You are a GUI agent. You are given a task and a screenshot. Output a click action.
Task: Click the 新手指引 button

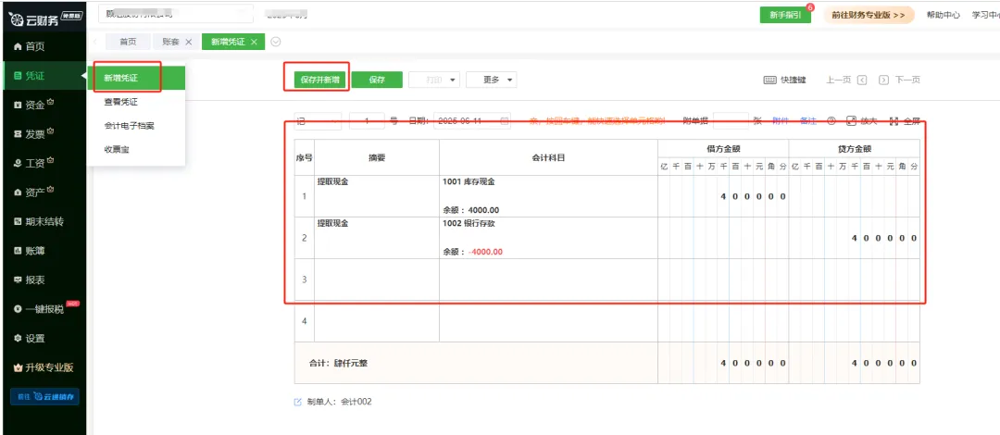pos(785,16)
